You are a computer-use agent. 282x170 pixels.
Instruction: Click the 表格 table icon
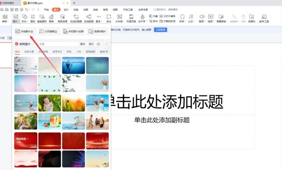pyautogui.click(x=5, y=17)
